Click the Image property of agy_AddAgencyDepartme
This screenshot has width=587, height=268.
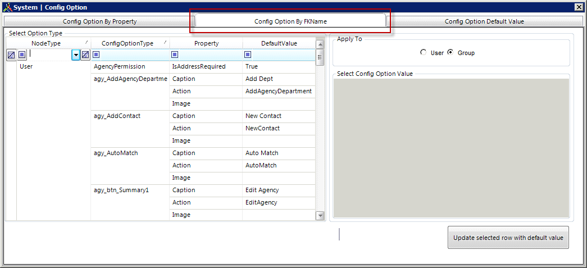pyautogui.click(x=206, y=104)
